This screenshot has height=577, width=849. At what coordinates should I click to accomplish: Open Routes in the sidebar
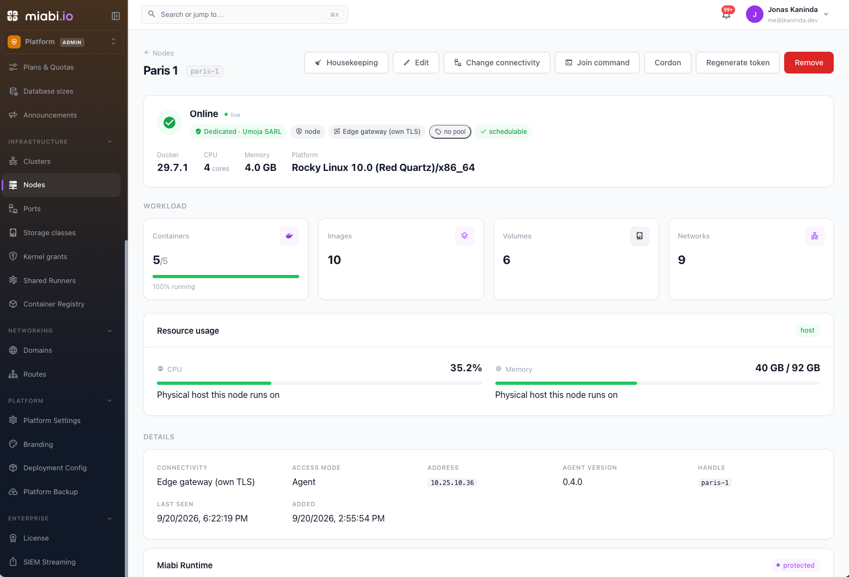pyautogui.click(x=61, y=374)
